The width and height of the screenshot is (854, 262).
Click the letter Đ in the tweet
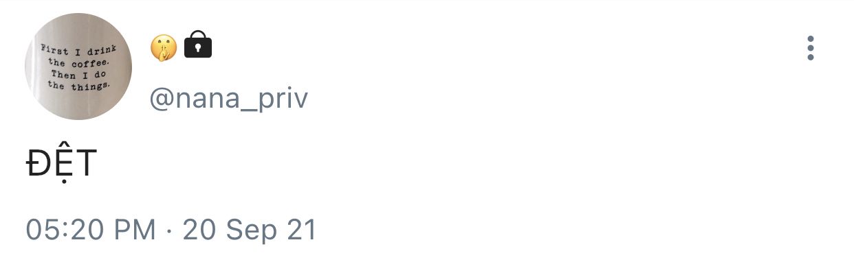(37, 165)
